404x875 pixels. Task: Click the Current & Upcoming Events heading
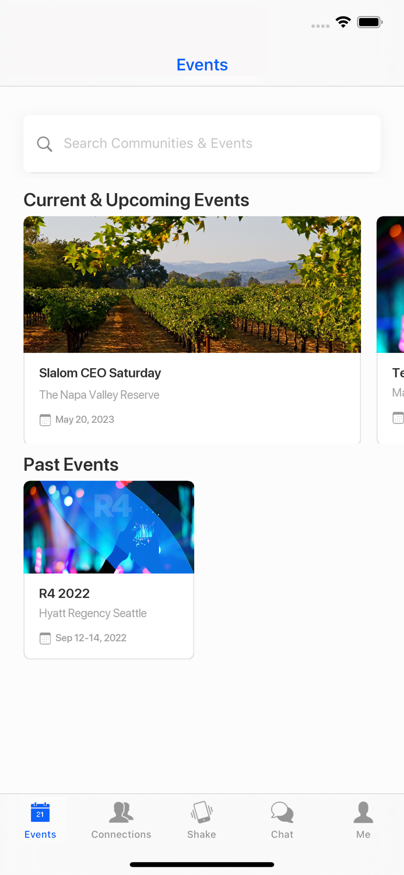[136, 199]
